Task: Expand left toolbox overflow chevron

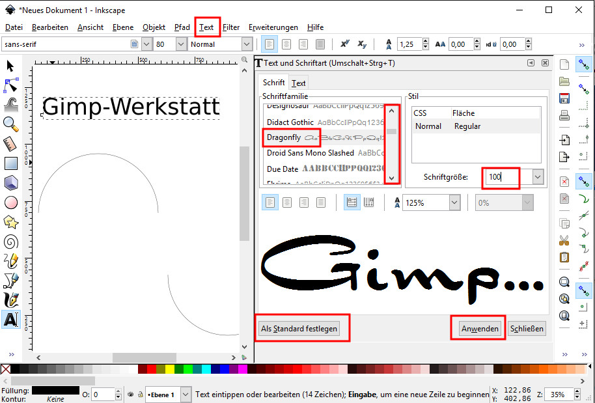Action: click(11, 354)
